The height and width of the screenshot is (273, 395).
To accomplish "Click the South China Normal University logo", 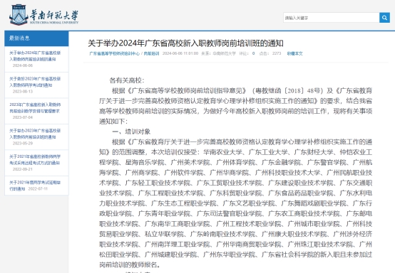I will tap(44, 15).
